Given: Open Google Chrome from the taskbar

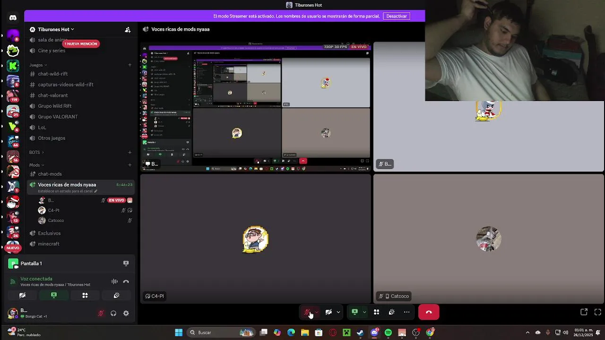Looking at the screenshot, I should (430, 332).
